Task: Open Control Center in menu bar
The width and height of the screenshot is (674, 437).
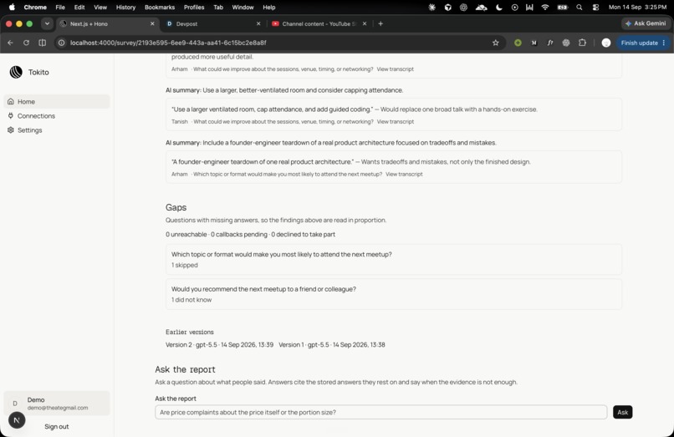Action: pyautogui.click(x=595, y=7)
